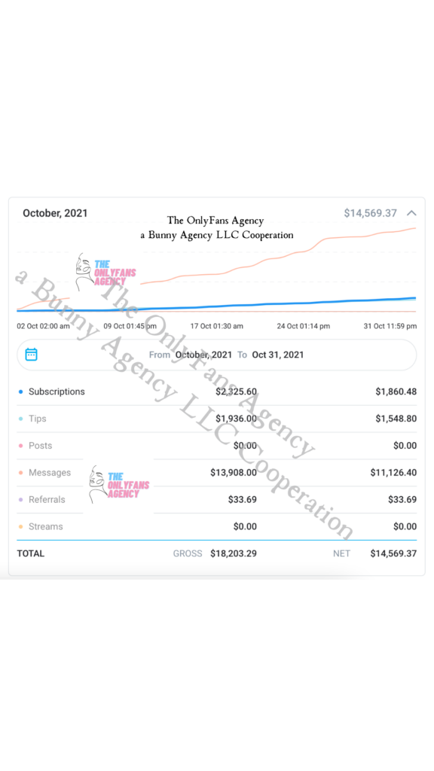
Task: Select the From date October, 2021
Action: point(203,355)
